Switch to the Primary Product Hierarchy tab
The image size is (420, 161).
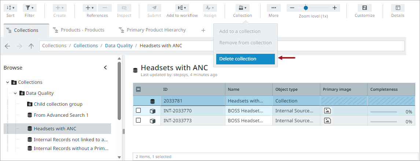(156, 30)
